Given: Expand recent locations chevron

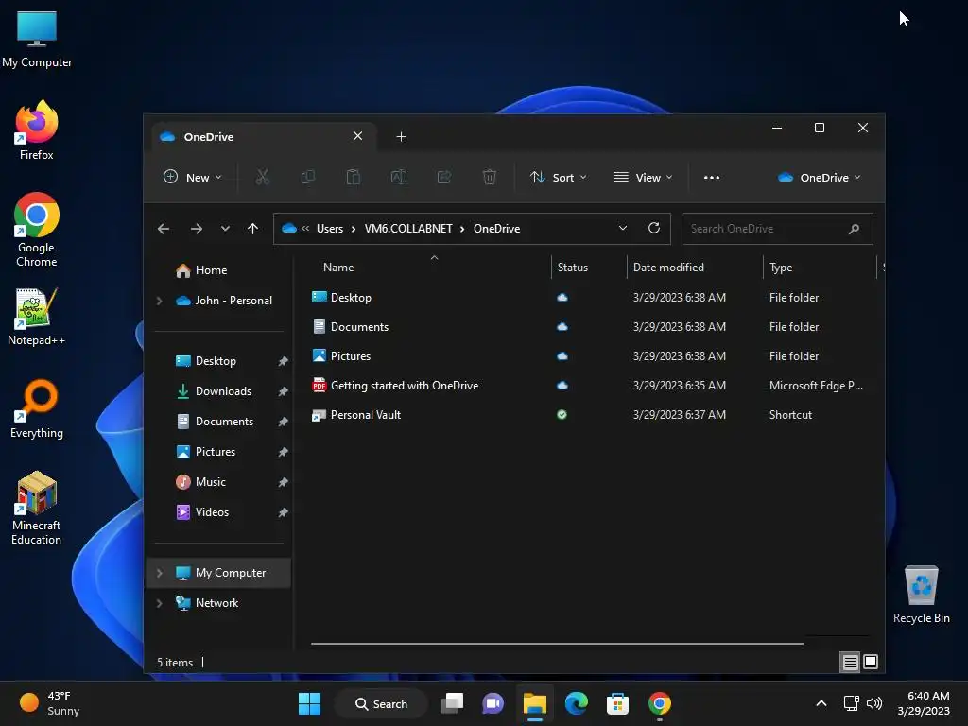Looking at the screenshot, I should tap(225, 229).
